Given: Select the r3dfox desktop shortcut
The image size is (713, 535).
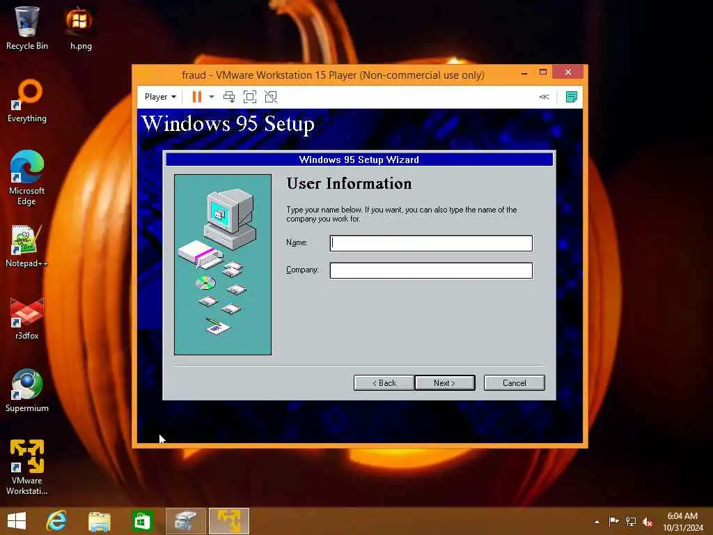Looking at the screenshot, I should 27,318.
